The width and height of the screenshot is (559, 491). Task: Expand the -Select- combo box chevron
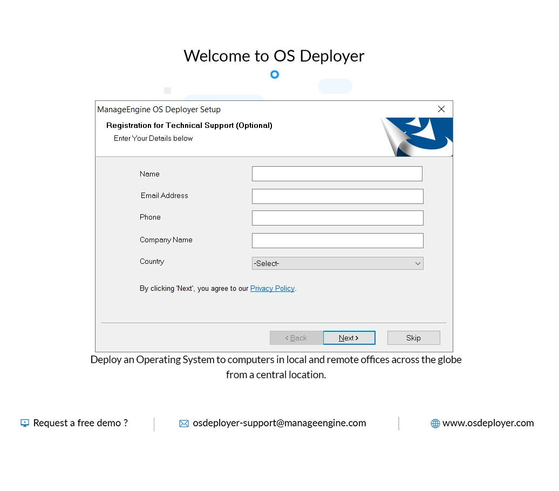tap(418, 263)
